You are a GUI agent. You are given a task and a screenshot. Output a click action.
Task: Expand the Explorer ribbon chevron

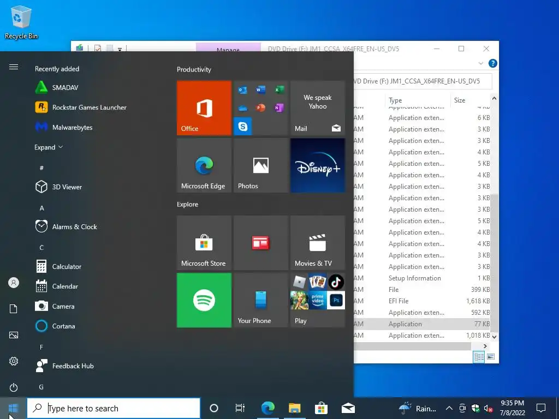point(480,63)
